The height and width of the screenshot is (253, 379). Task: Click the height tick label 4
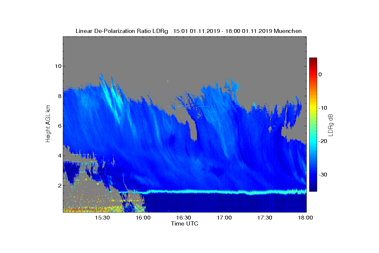[59, 156]
